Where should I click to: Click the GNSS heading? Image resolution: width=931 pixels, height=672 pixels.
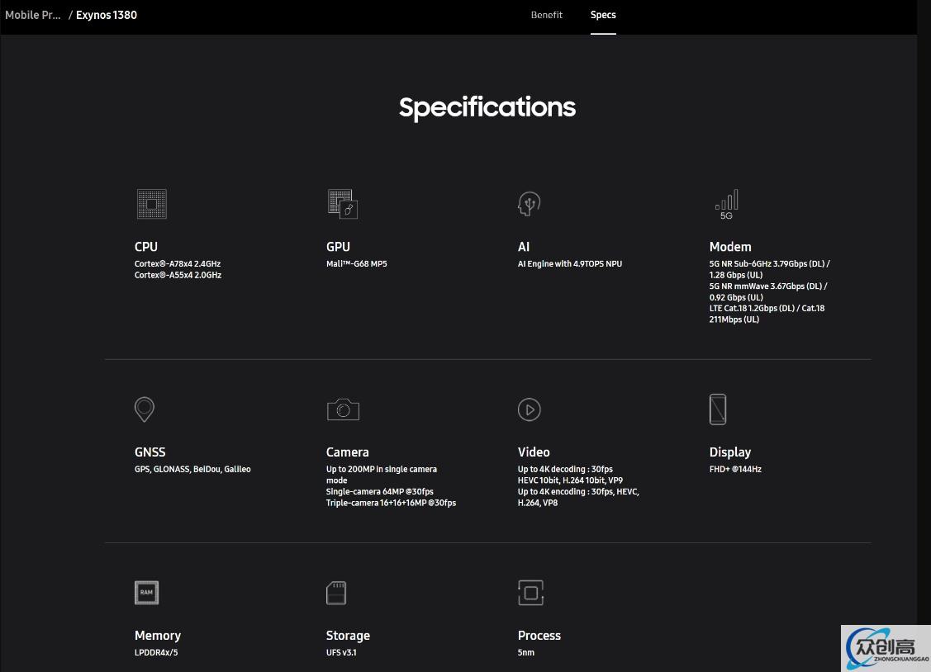coord(150,452)
